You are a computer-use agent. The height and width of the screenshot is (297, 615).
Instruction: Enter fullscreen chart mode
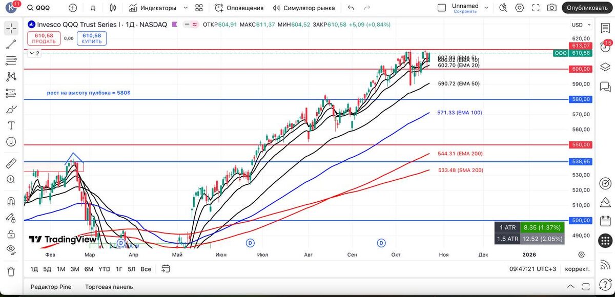pos(536,8)
